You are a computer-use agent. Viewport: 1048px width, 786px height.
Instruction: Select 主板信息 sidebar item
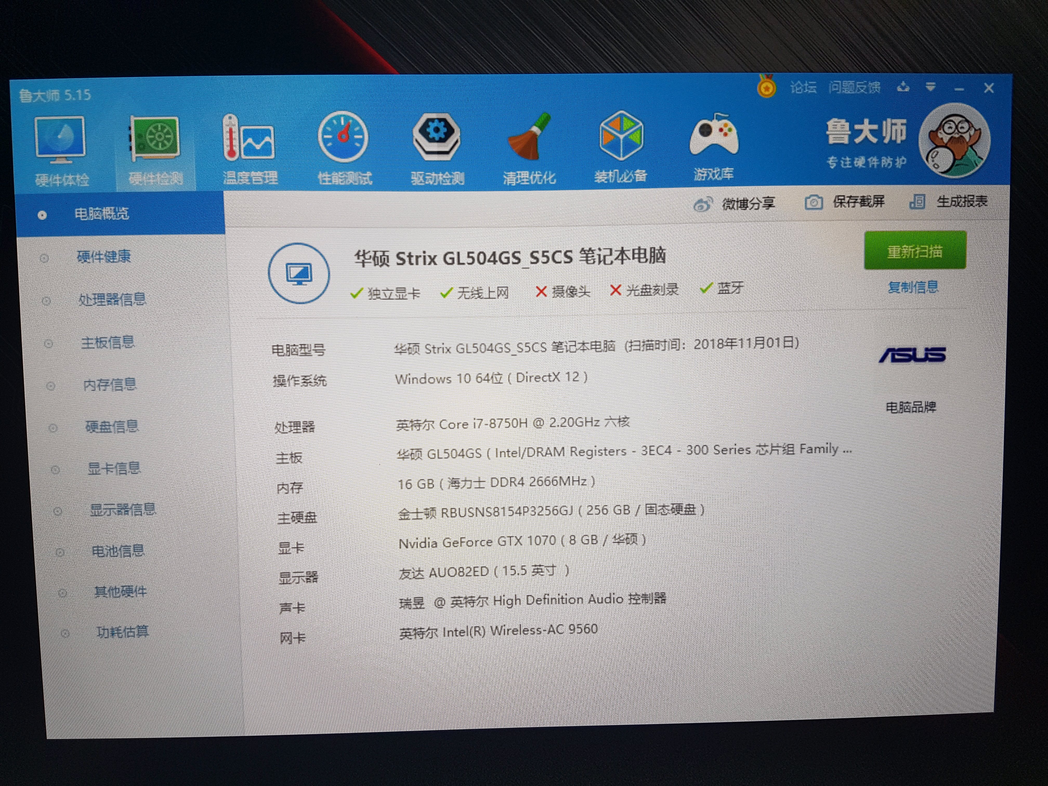tap(108, 342)
